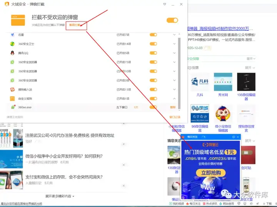Viewport: 277px width, 207px height.
Task: Toggle the switch in 已开启10项 row
Action: (154, 71)
